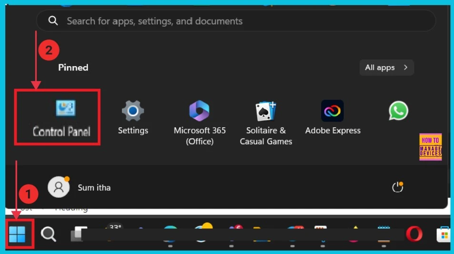Screen dimensions: 454x254
Task: Click the magnifier in the search bar
Action: pos(53,21)
